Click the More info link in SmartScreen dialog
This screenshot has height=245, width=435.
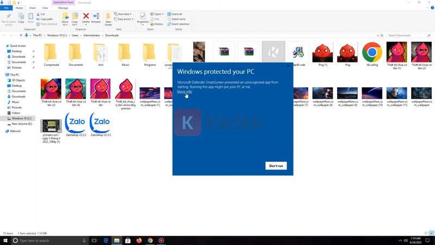184,91
